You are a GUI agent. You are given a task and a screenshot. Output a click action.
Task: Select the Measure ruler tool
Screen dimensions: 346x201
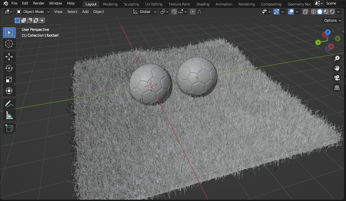[x=9, y=115]
